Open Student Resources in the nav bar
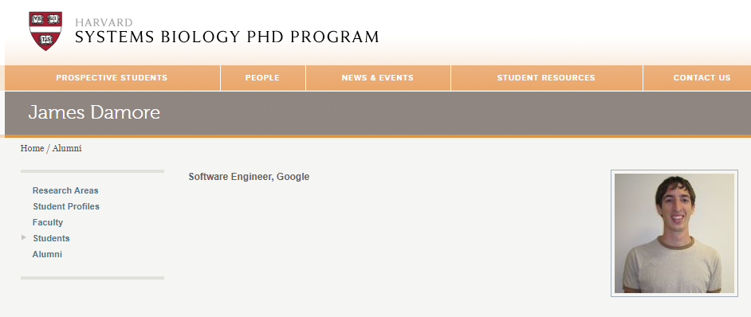Viewport: 751px width, 317px height. 546,77
